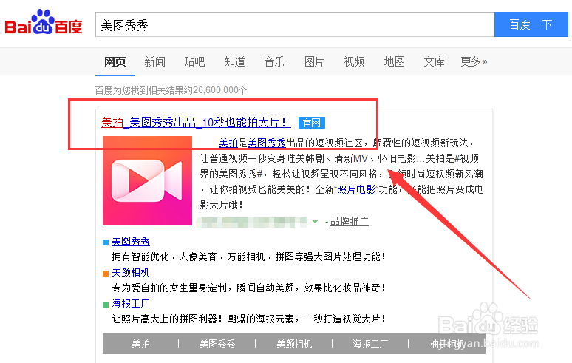This screenshot has height=363, width=572.
Task: Switch to the 地图 tab
Action: click(395, 61)
